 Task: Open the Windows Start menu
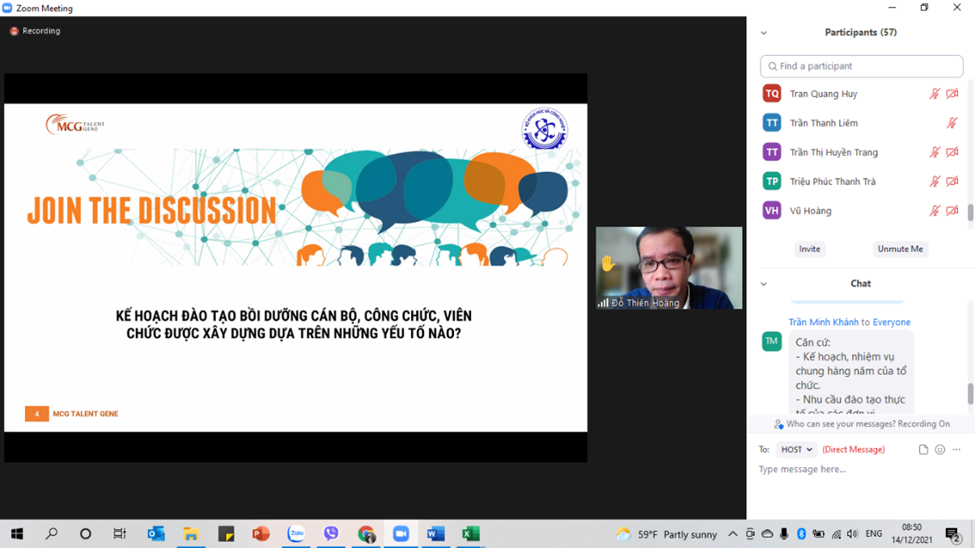tap(17, 533)
